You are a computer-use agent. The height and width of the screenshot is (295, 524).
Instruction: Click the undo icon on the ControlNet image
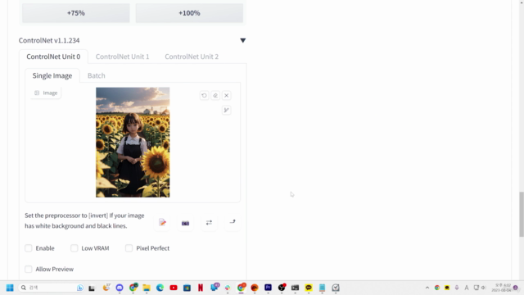coord(204,96)
